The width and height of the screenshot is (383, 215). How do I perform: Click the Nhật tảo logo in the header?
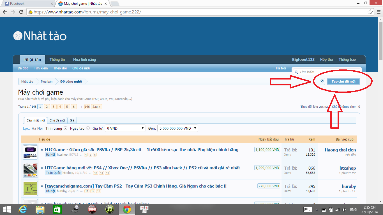pyautogui.click(x=40, y=36)
